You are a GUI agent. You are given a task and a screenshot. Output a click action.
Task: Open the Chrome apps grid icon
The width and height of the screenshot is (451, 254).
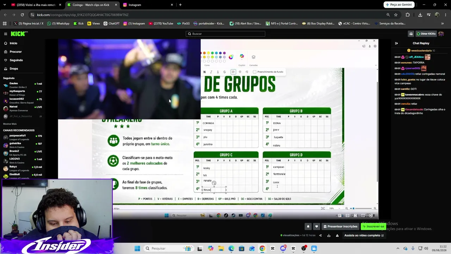tap(5, 24)
